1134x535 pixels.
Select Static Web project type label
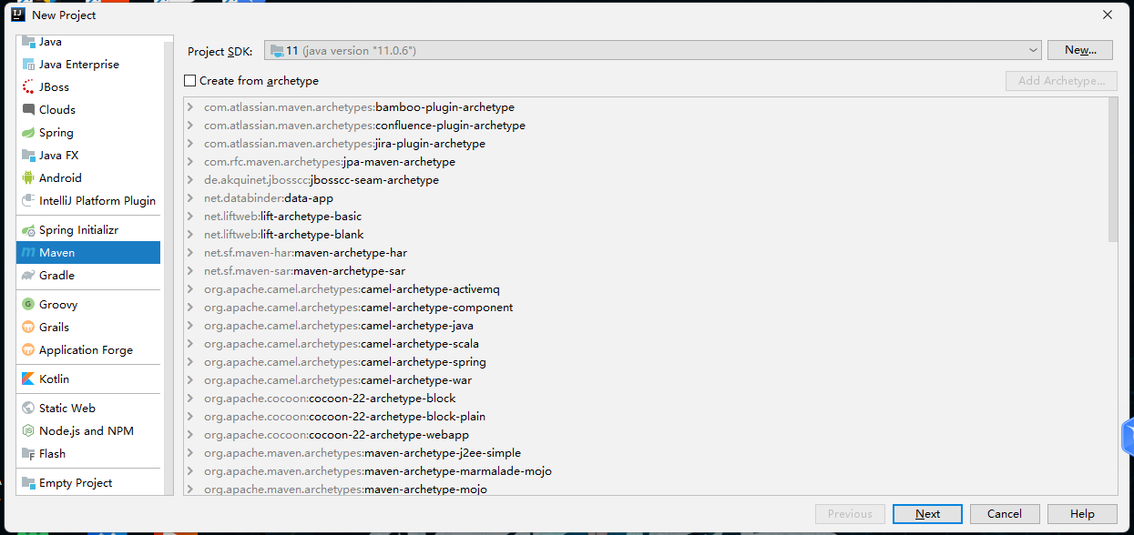tap(67, 409)
